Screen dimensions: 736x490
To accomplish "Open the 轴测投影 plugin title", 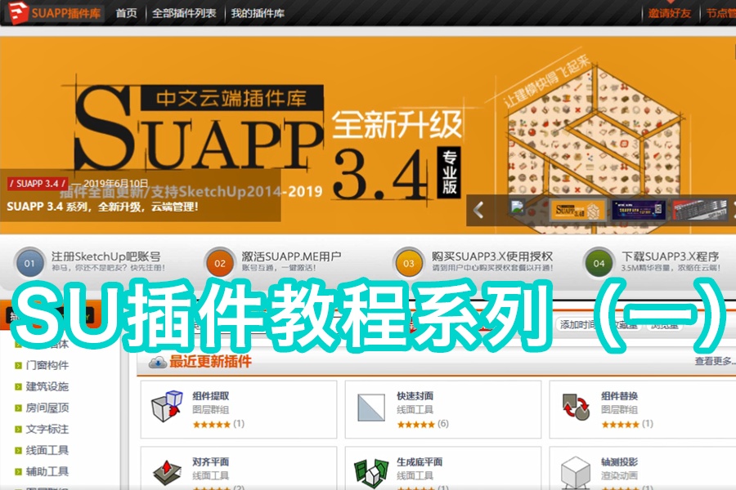I will (x=620, y=462).
